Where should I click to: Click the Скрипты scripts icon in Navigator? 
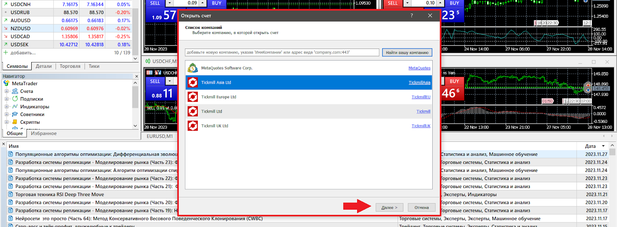click(15, 122)
